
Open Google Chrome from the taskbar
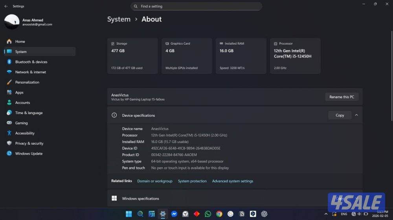coord(219,214)
